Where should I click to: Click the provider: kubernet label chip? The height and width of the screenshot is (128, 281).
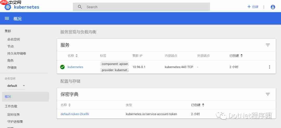(114, 70)
